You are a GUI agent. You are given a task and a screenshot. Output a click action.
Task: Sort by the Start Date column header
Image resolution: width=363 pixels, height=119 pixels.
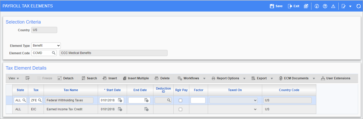[x=112, y=90]
